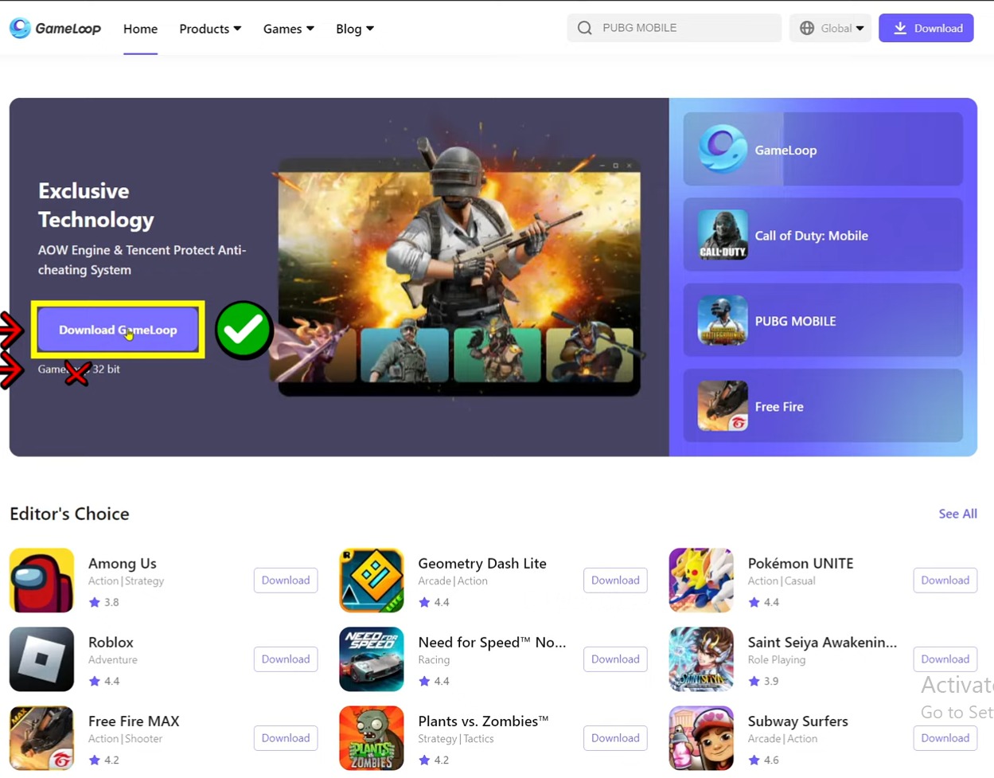The width and height of the screenshot is (994, 778).
Task: Open the Among Us app icon
Action: [x=41, y=581]
